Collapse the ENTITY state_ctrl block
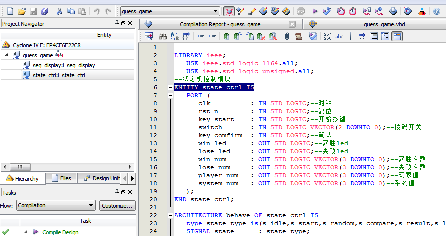This screenshot has width=446, height=236. [170, 87]
